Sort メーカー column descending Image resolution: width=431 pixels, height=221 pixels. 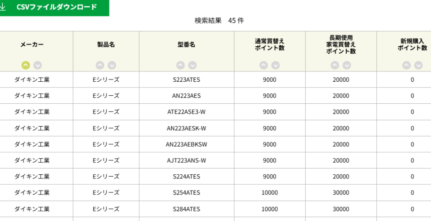37,65
